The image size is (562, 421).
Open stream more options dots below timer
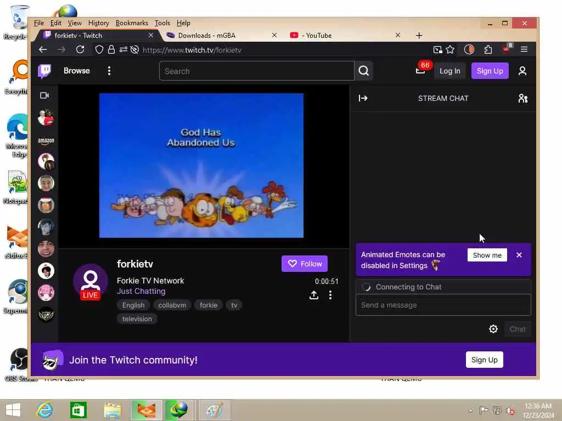(x=330, y=295)
